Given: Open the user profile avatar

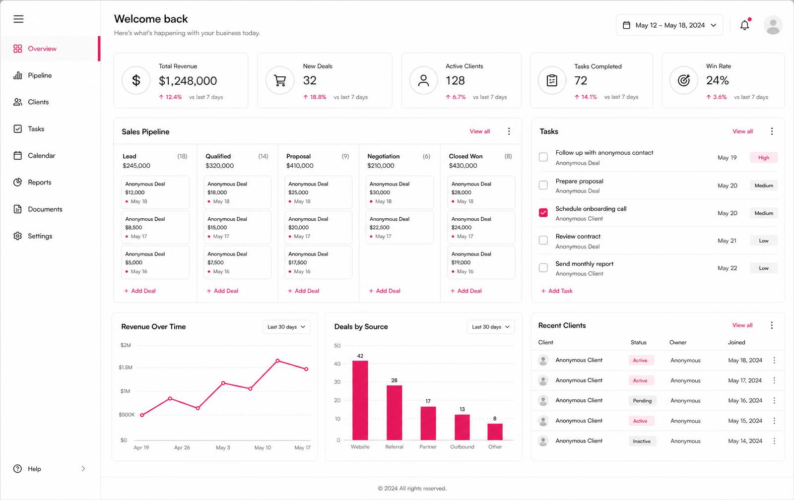Looking at the screenshot, I should (x=773, y=25).
